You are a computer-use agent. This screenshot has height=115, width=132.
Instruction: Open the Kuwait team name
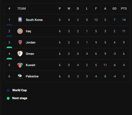30,65
